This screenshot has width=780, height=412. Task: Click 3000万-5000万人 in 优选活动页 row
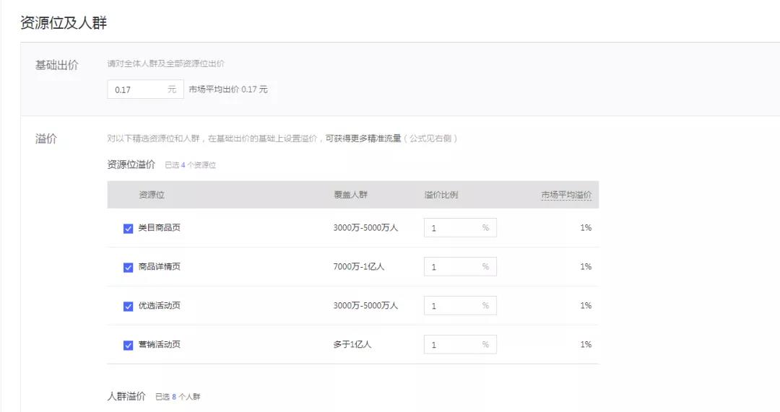(x=365, y=305)
